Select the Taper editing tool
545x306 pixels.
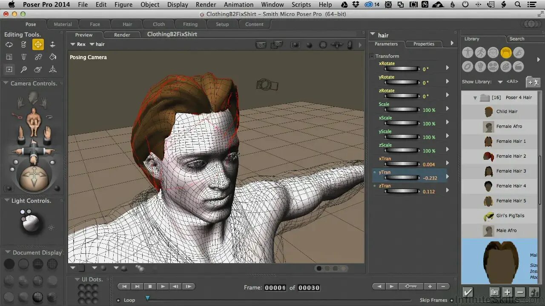click(x=23, y=57)
